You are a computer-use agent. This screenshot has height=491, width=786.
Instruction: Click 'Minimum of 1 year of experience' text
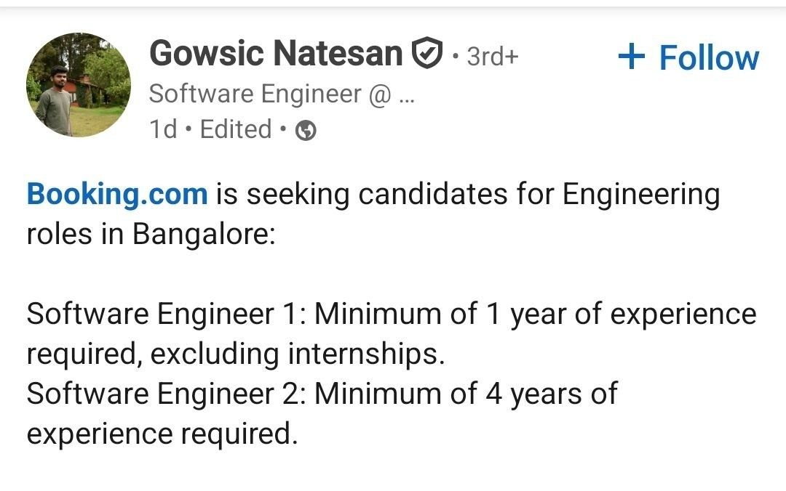pyautogui.click(x=535, y=315)
